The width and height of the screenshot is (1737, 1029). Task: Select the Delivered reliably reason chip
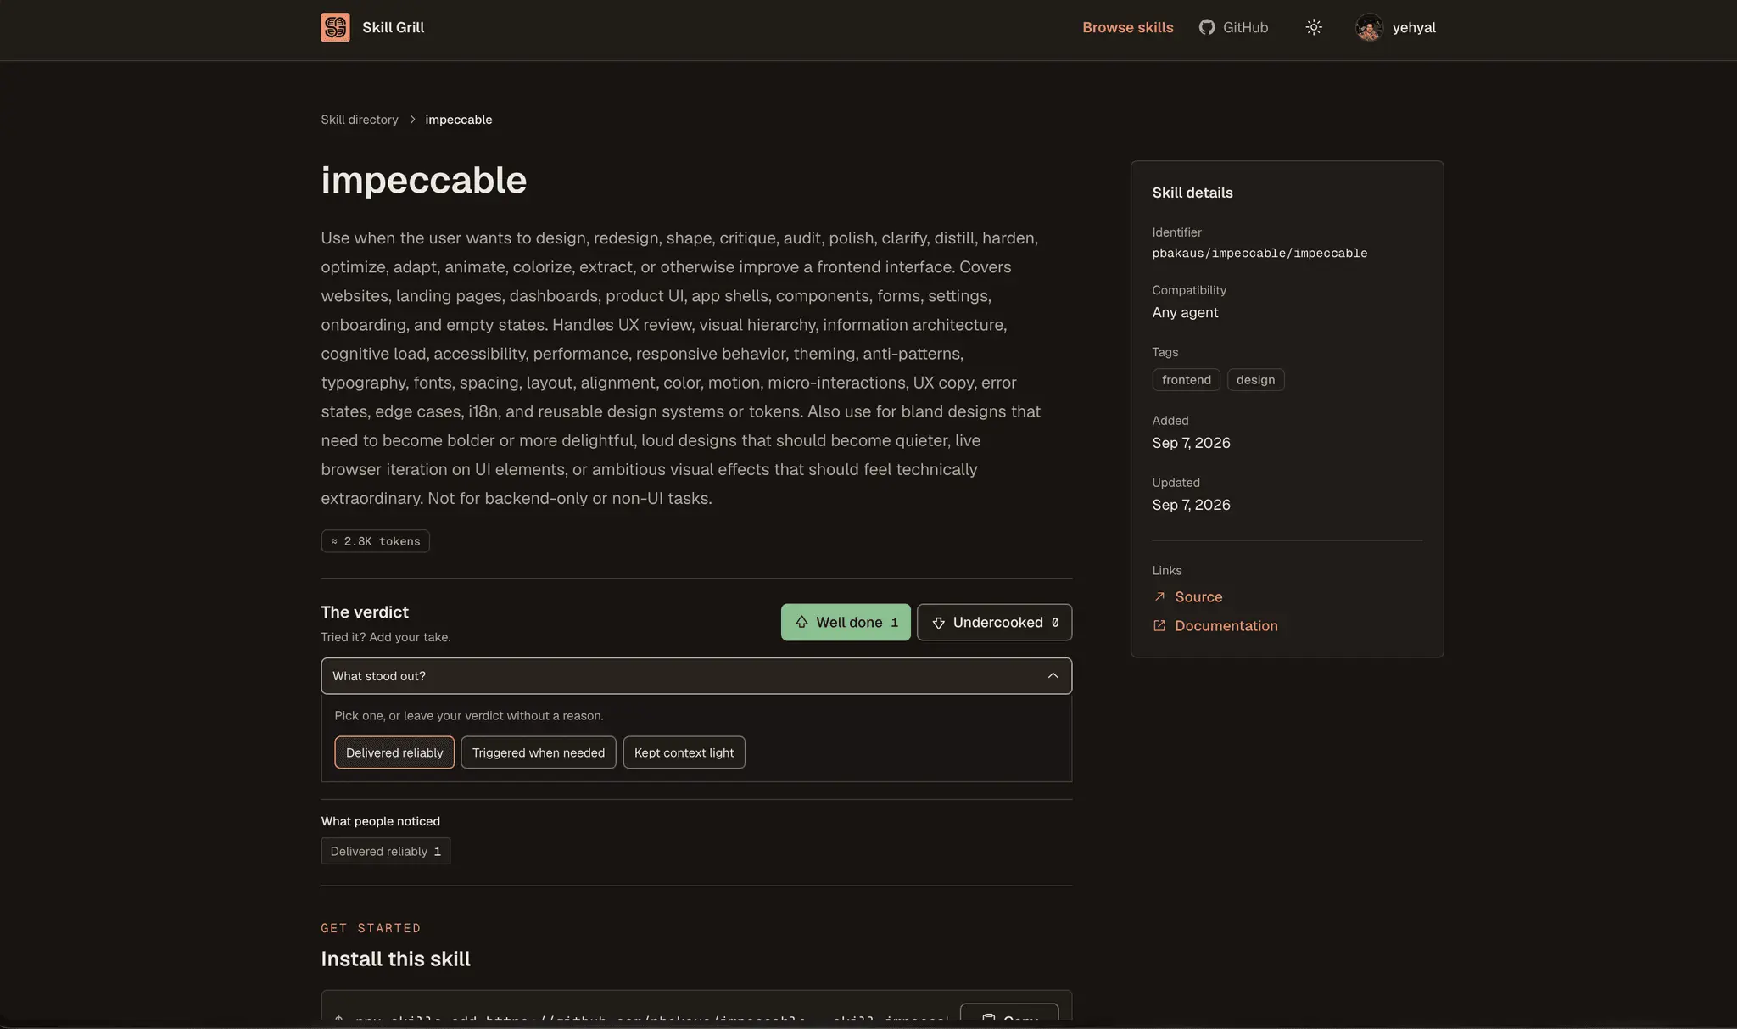(x=394, y=752)
